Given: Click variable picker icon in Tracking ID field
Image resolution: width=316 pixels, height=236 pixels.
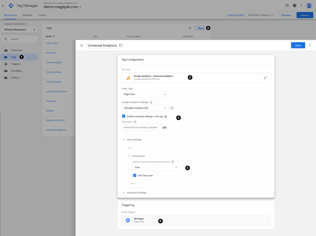Looking at the screenshot, I should (164, 127).
